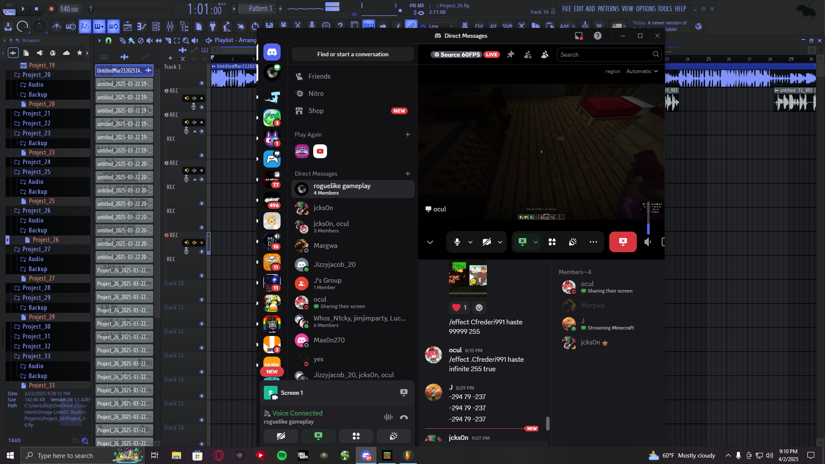This screenshot has height=464, width=825.
Task: Expand the Project_30 folder in browser
Action: click(37, 327)
